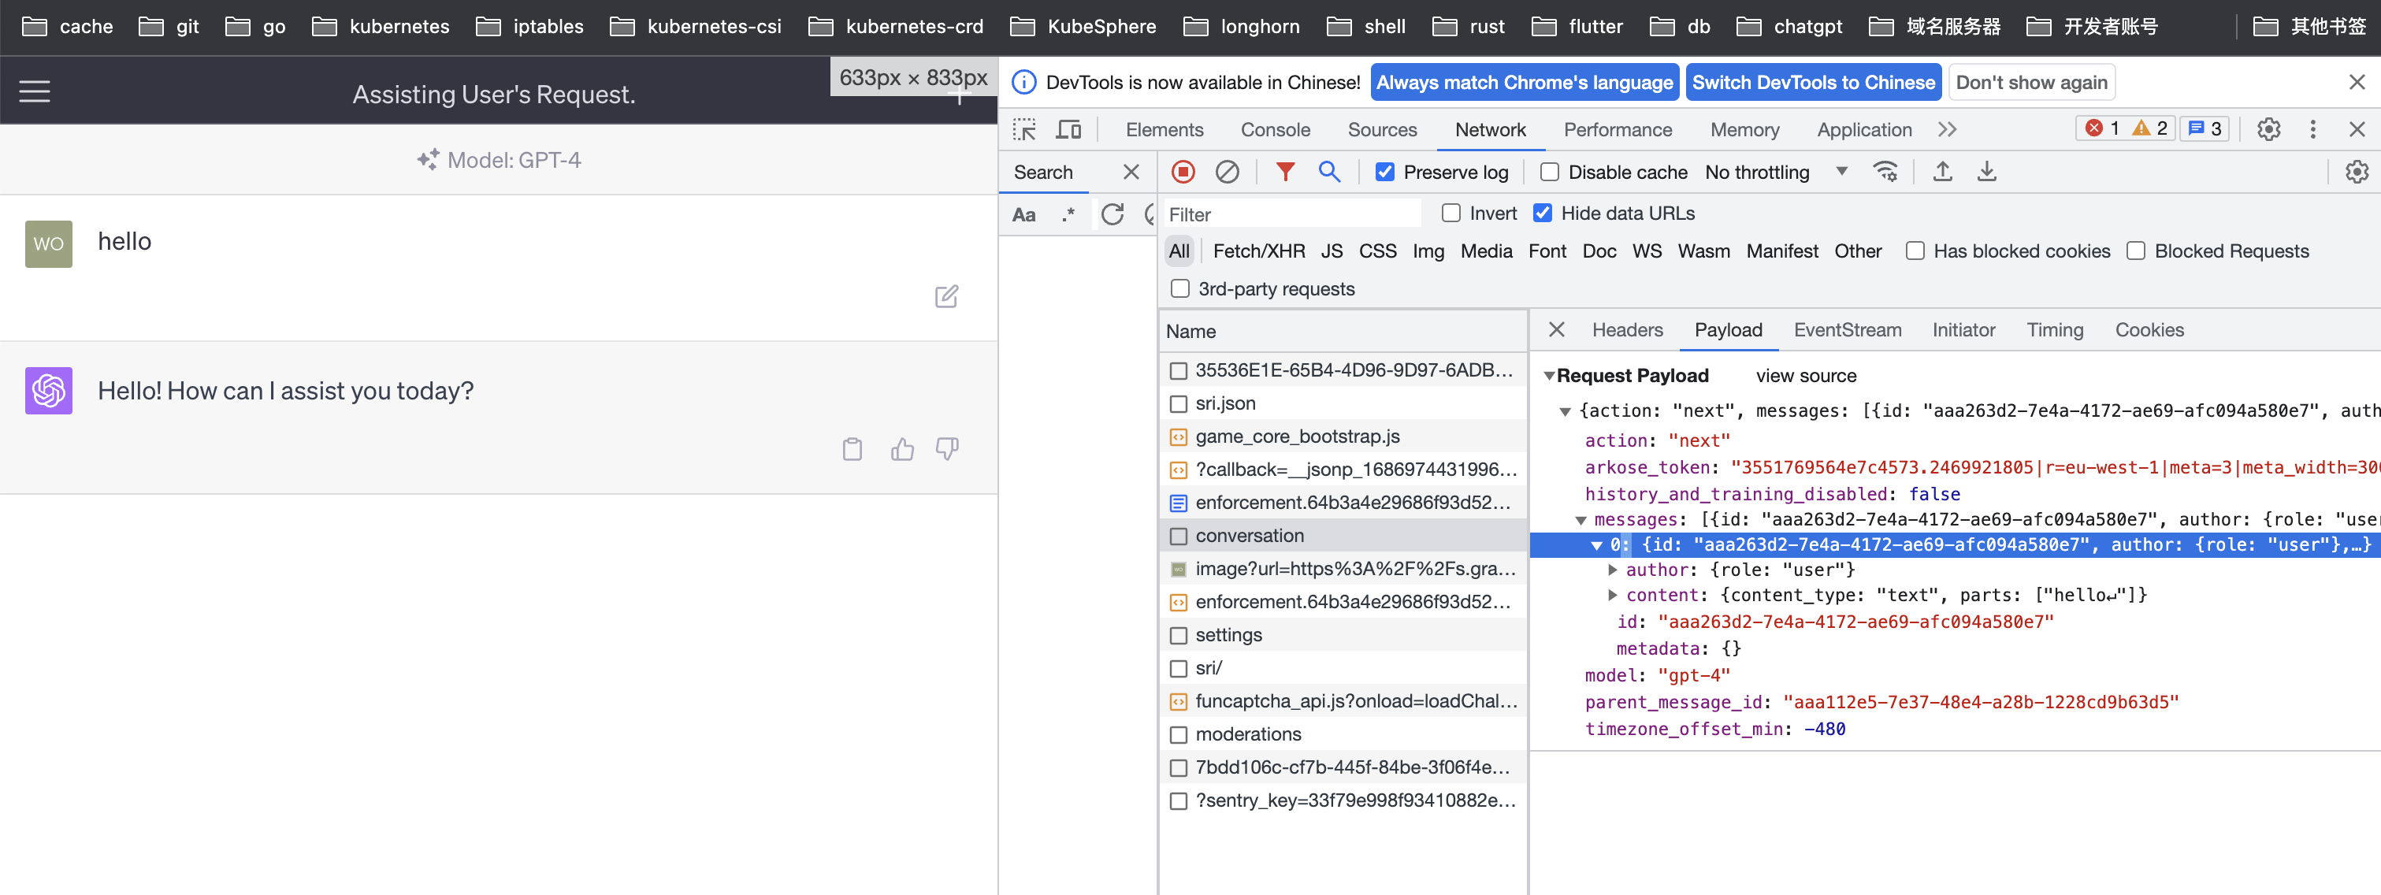
Task: Expand the author node in payload
Action: tap(1613, 570)
